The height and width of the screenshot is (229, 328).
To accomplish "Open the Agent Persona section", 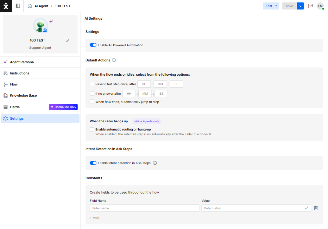I will [x=40, y=62].
